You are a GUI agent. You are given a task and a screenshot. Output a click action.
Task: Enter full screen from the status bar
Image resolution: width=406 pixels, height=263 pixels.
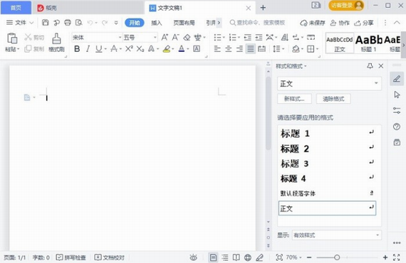397,257
